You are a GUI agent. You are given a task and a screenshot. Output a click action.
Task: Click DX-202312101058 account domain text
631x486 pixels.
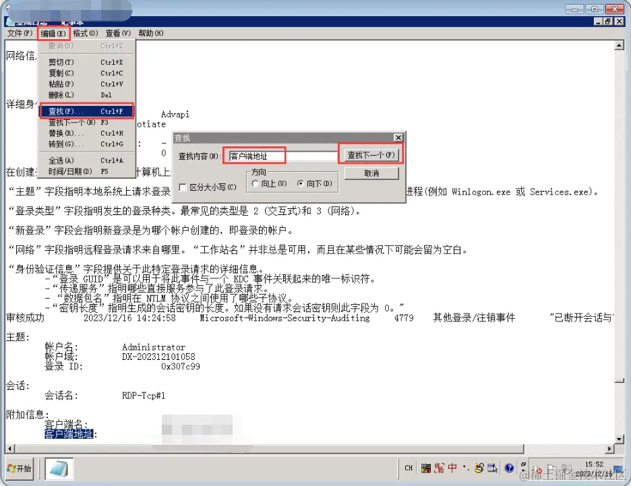click(x=158, y=357)
